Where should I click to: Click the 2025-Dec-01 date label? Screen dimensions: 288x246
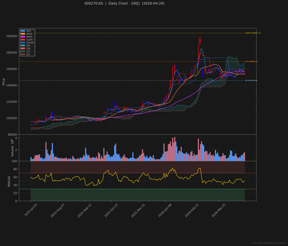click(x=138, y=210)
